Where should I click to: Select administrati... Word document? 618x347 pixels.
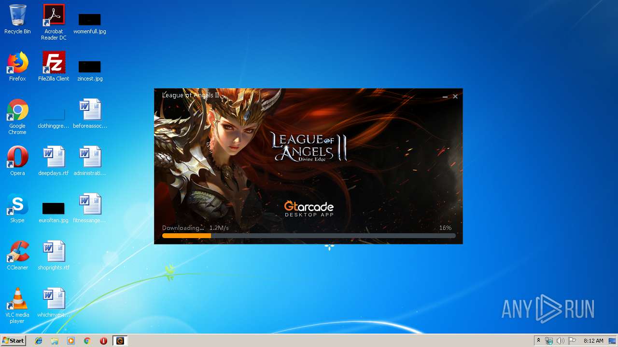[x=90, y=161]
